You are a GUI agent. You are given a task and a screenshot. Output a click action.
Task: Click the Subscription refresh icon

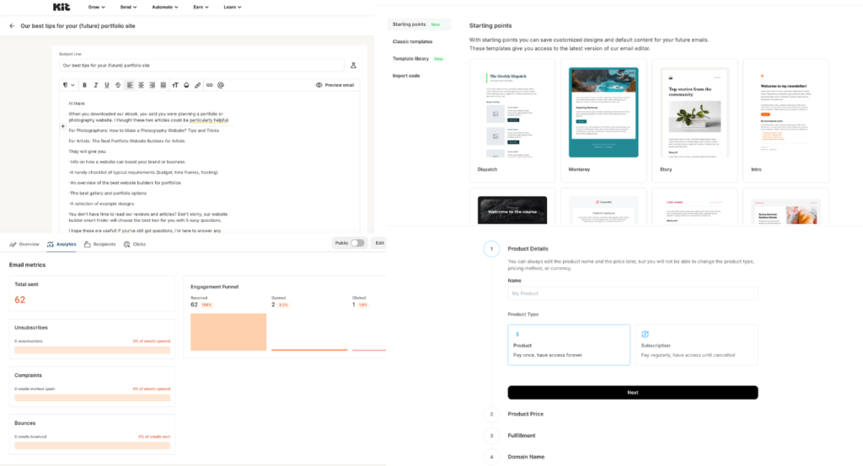(x=645, y=334)
